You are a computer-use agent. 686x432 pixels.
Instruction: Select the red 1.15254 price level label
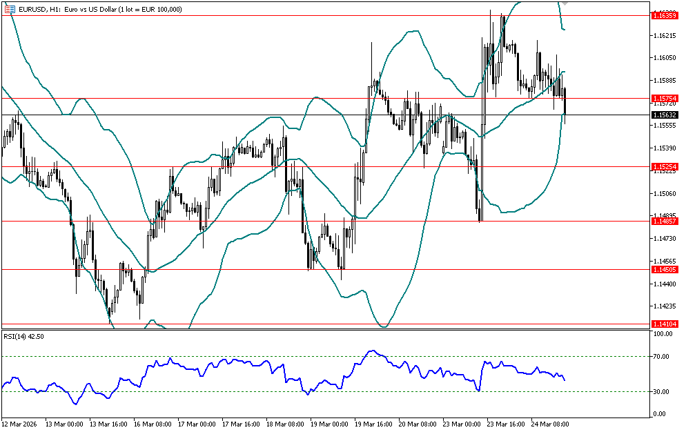click(x=664, y=167)
